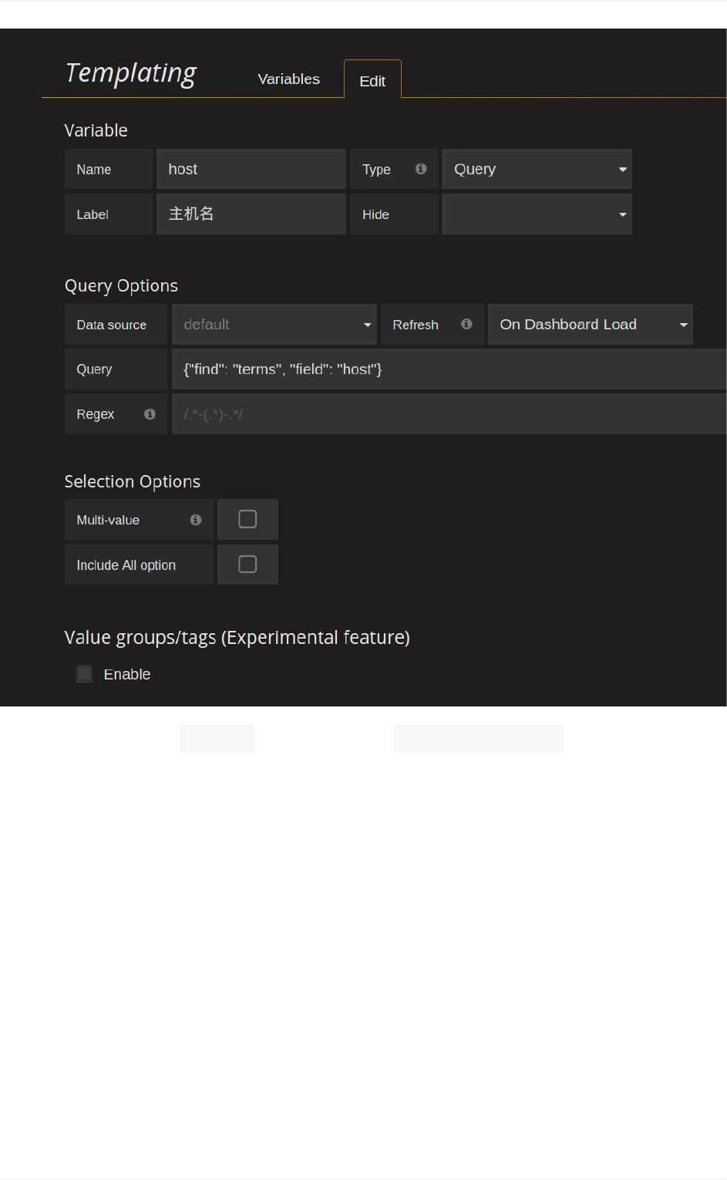The width and height of the screenshot is (727, 1180).
Task: Check the Enable value groups/tags box
Action: [x=85, y=674]
